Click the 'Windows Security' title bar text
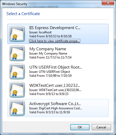 tap(15, 4)
